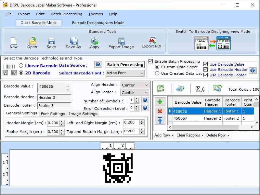The width and height of the screenshot is (260, 195).
Task: Click the Batch Processing button
Action: click(125, 64)
